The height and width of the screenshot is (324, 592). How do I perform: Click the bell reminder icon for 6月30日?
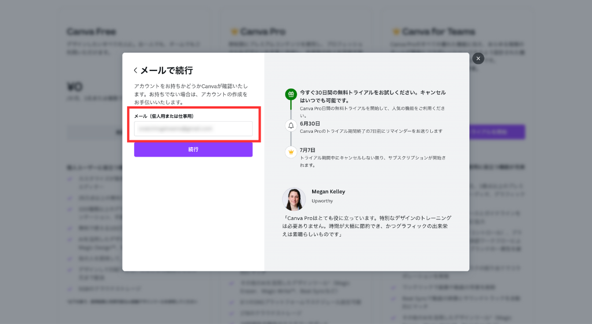pos(291,125)
